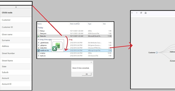Select the .gitignore file name
This screenshot has height=91, width=175.
pyautogui.click(x=43, y=45)
